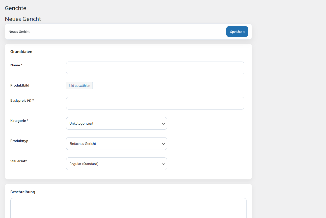This screenshot has height=218, width=326.
Task: Save the dish with the Speichern button
Action: (x=237, y=32)
